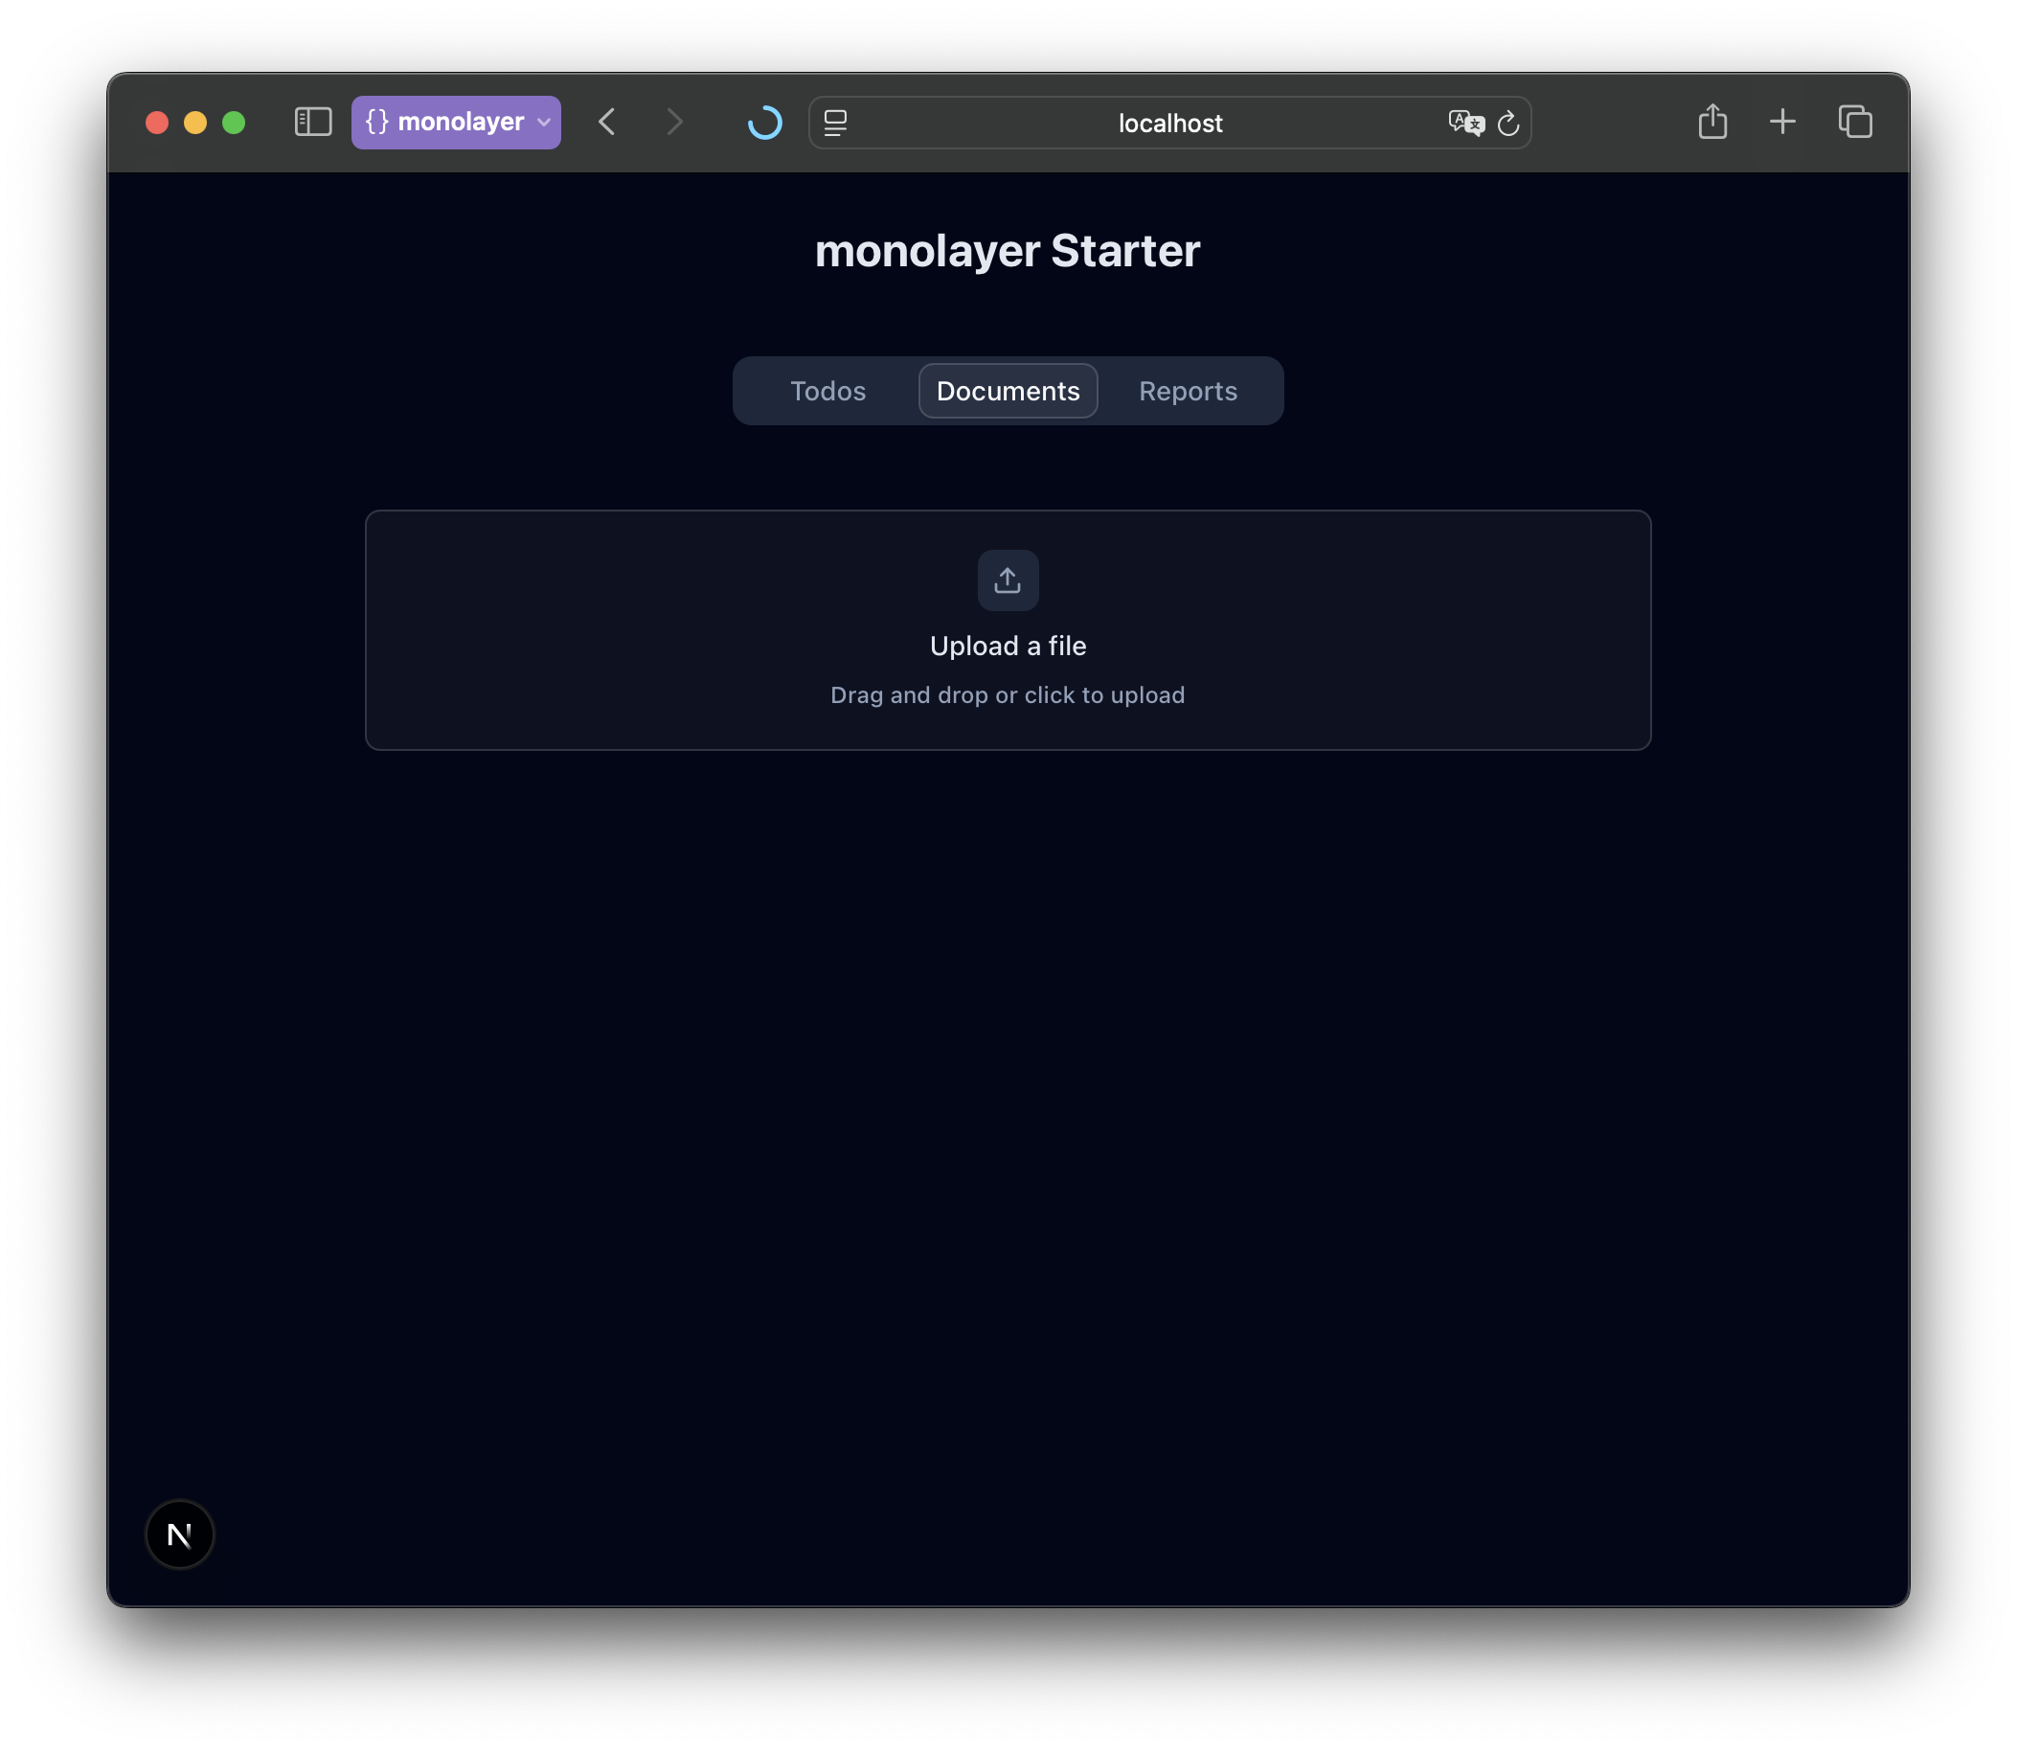Toggle the Safari sidebar panel icon

pyautogui.click(x=313, y=122)
